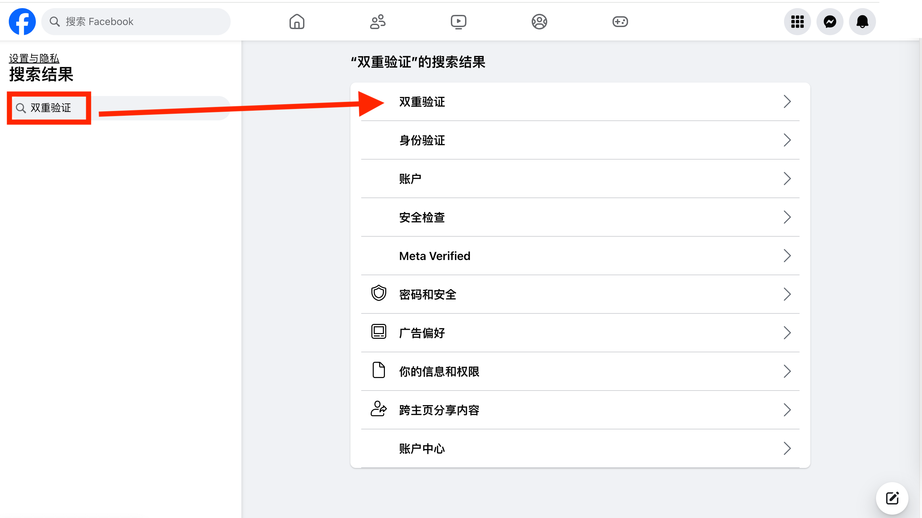
Task: Open Messenger chats icon
Action: (x=830, y=21)
